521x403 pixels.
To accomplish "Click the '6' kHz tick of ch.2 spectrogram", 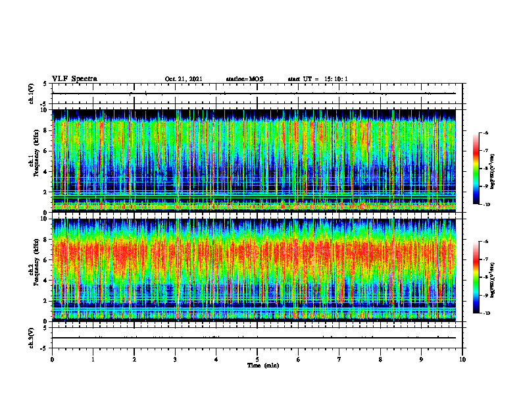I will point(46,260).
